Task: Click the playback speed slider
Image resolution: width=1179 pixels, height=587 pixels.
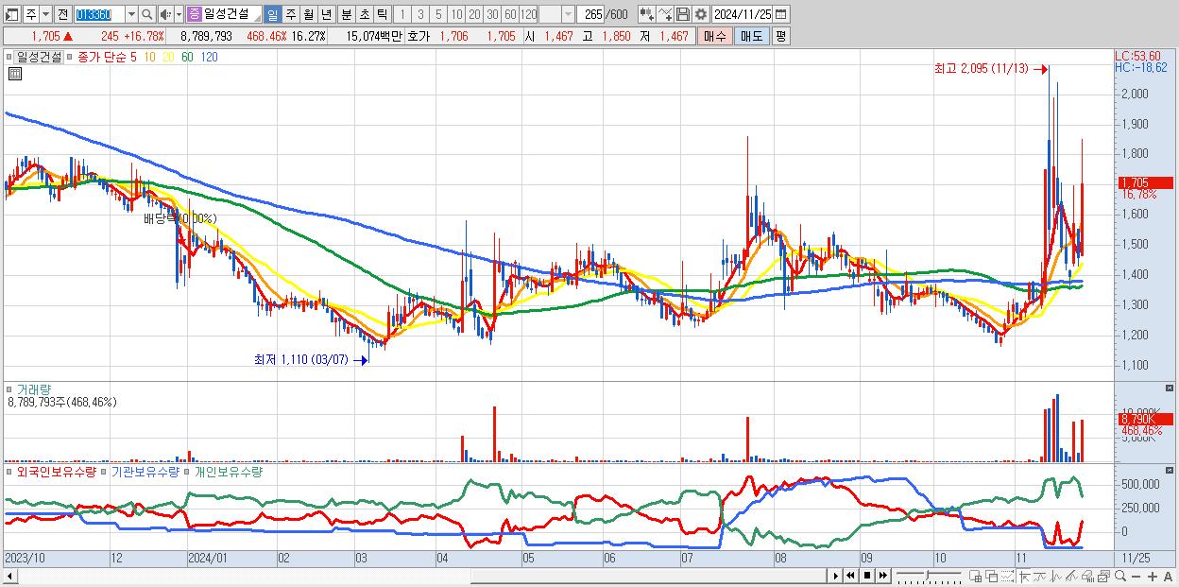Action: [x=929, y=576]
